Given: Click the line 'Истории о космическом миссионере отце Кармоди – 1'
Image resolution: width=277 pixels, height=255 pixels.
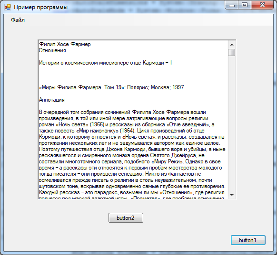Looking at the screenshot, I should pos(105,63).
